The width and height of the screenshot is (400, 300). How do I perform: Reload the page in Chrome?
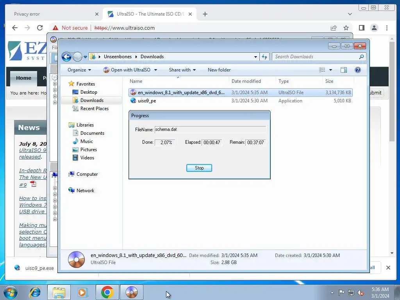click(40, 28)
